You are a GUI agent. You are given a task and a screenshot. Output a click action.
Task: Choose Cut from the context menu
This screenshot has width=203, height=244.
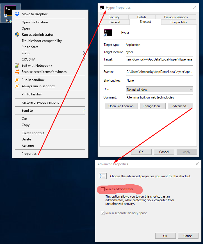point(50,119)
